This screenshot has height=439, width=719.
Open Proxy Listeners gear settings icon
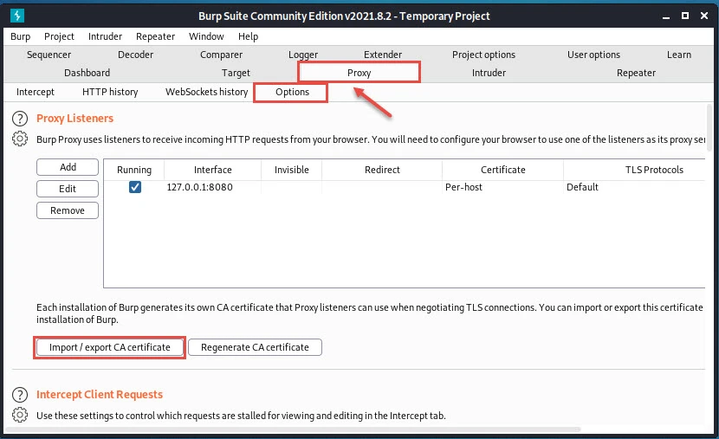20,139
